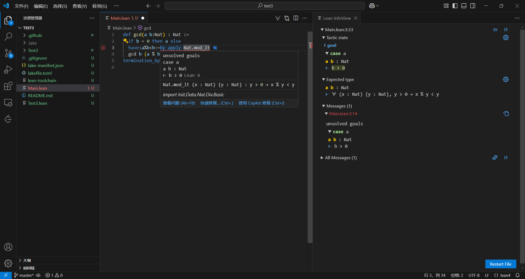Open the Search view in activity bar

tap(8, 36)
